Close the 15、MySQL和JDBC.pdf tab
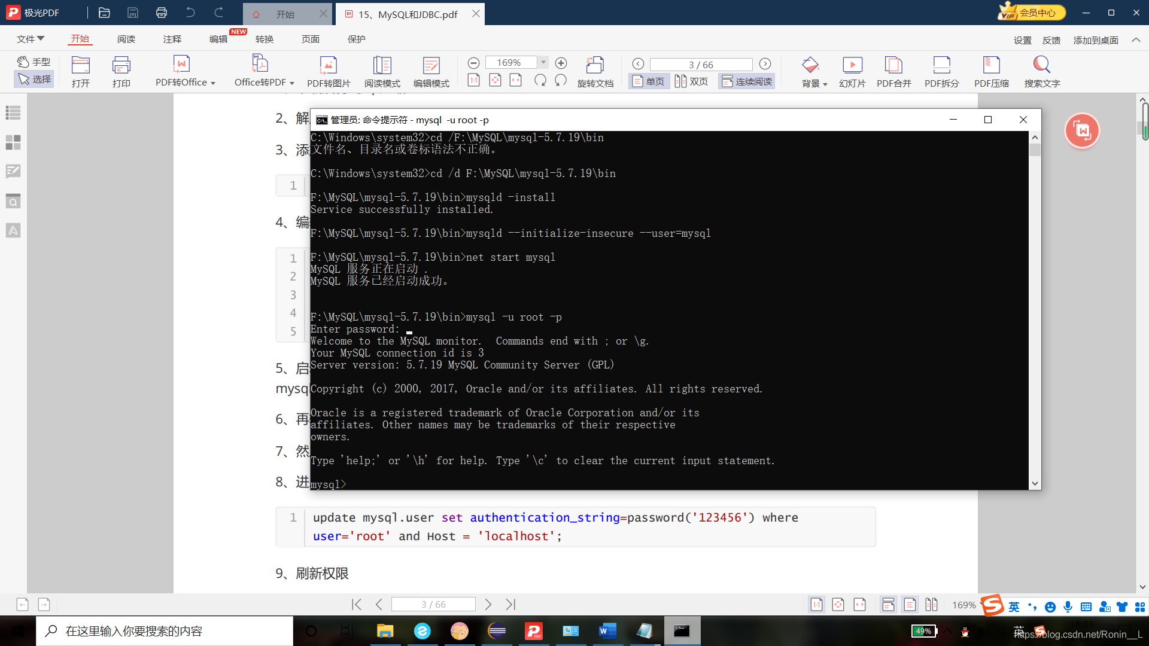This screenshot has height=646, width=1149. click(476, 13)
